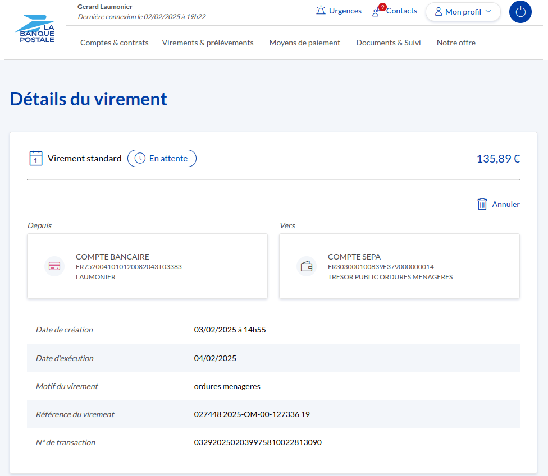Open Contacts with notification badge
The image size is (548, 476).
click(395, 11)
